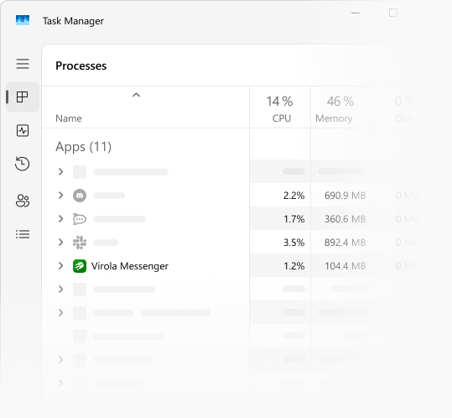452x418 pixels.
Task: Click the 1.7% CPU value
Action: coord(294,219)
